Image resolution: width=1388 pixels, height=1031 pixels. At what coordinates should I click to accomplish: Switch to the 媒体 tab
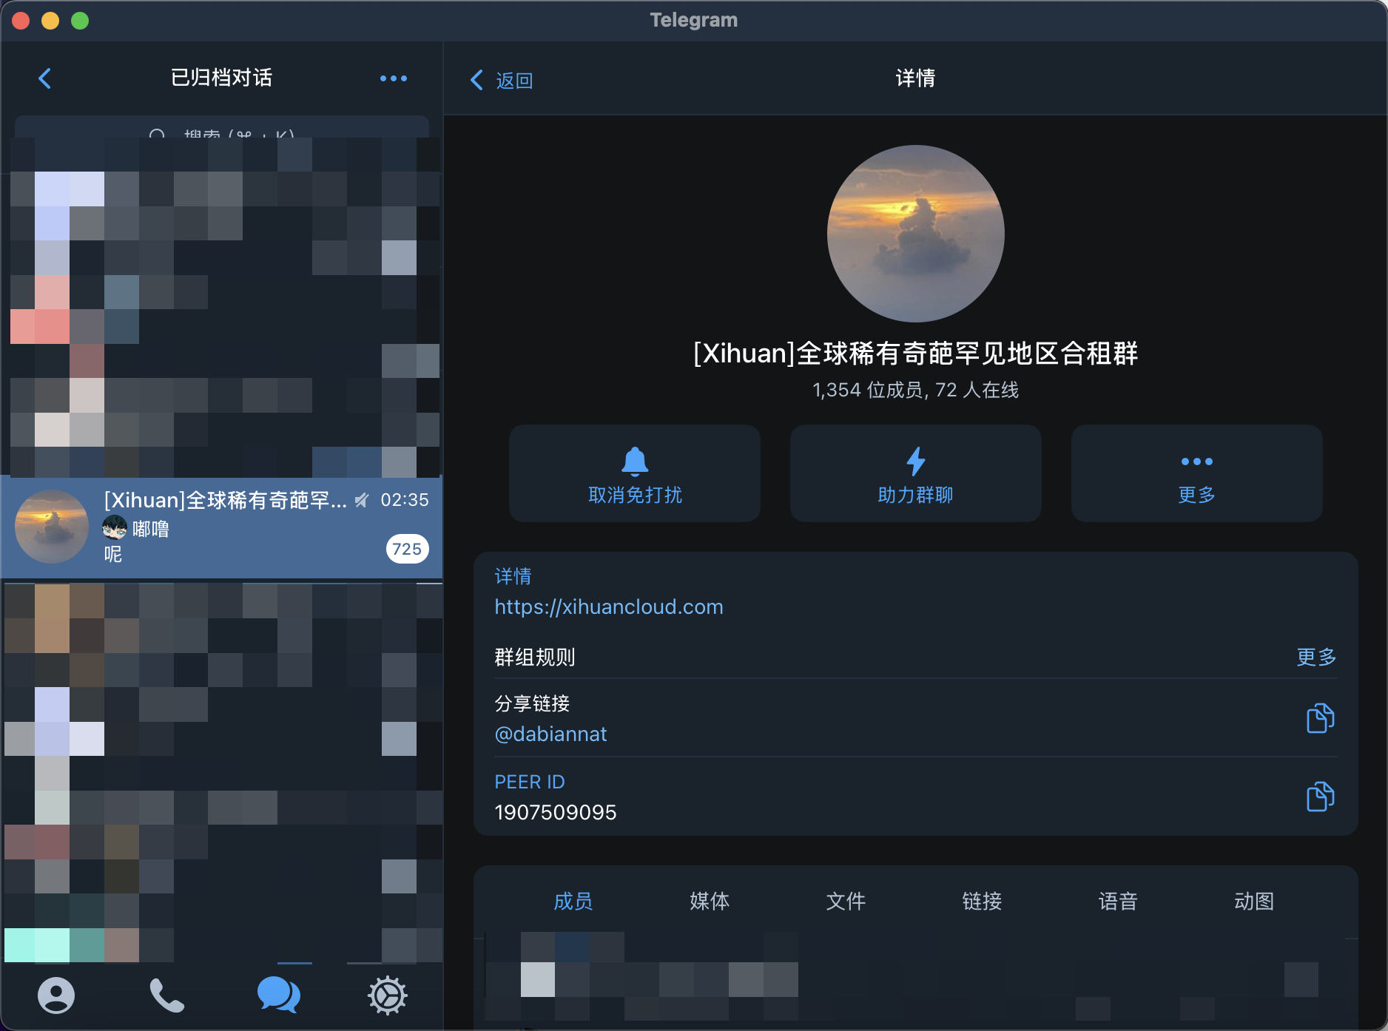(x=709, y=901)
